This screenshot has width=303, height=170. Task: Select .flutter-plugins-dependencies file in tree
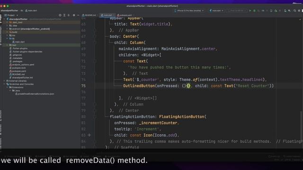[26, 51]
